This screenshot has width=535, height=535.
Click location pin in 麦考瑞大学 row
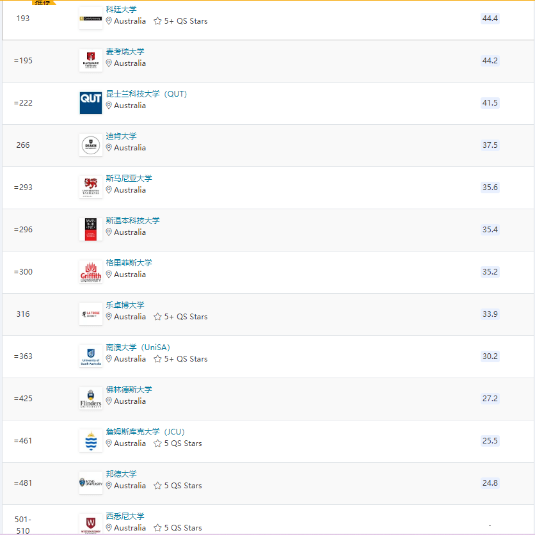tap(109, 63)
